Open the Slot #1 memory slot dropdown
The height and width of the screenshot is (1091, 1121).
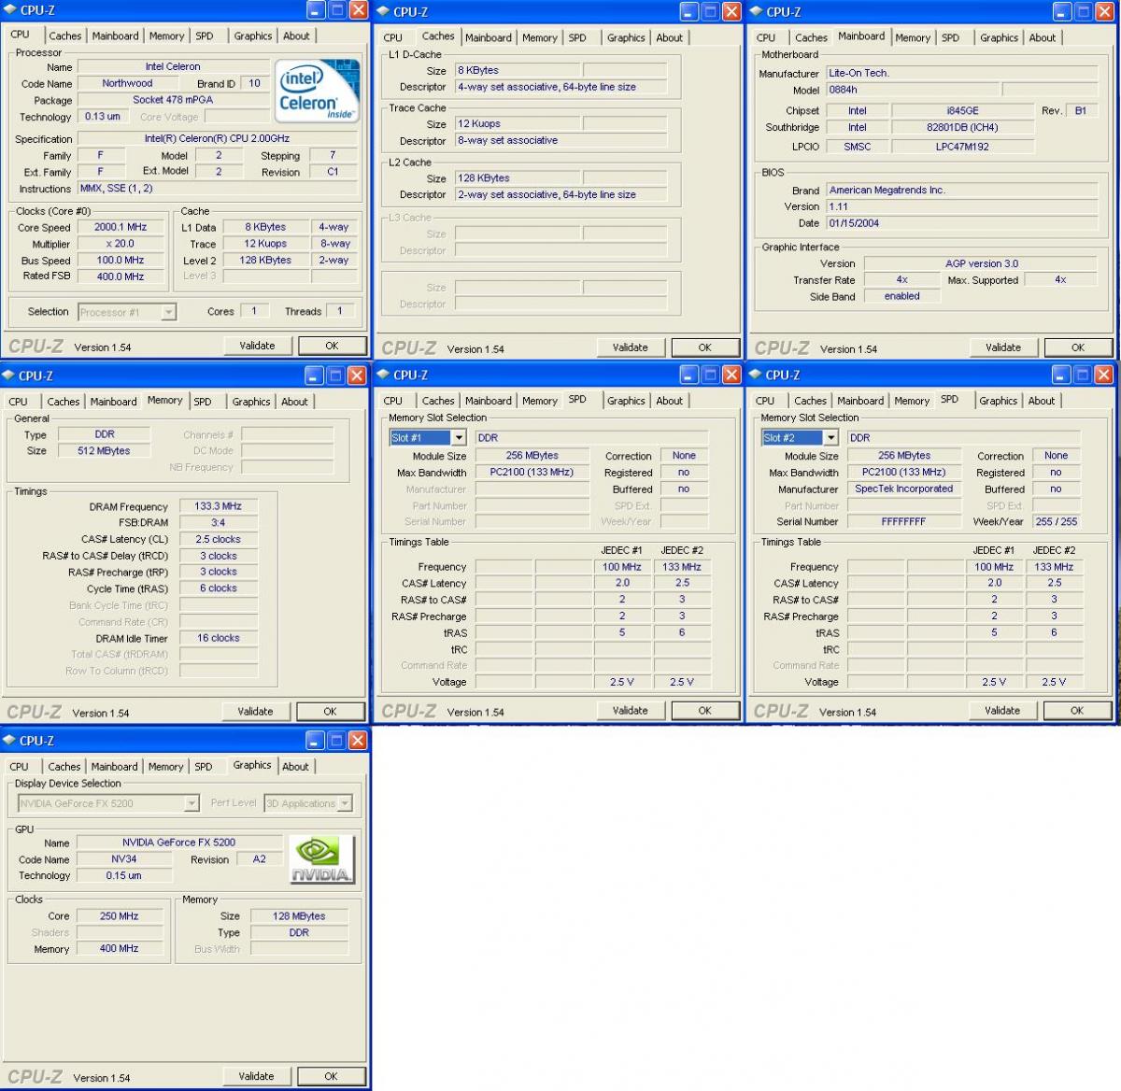(459, 437)
